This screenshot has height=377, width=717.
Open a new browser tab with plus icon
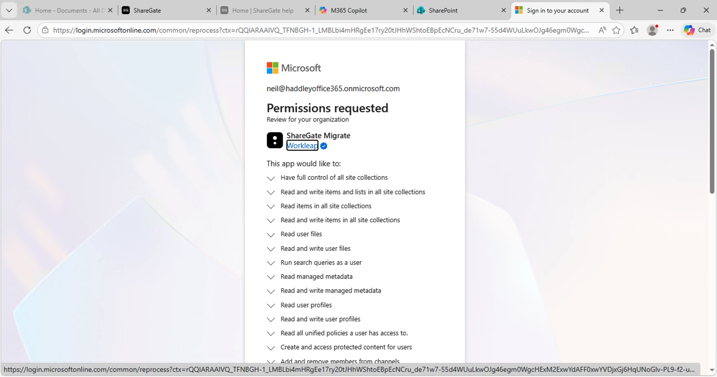click(620, 10)
